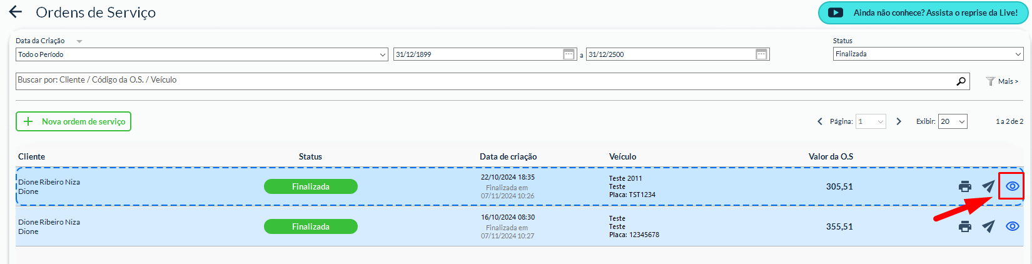This screenshot has height=264, width=1032.
Task: Open the Live reprise video banner
Action: tap(923, 13)
